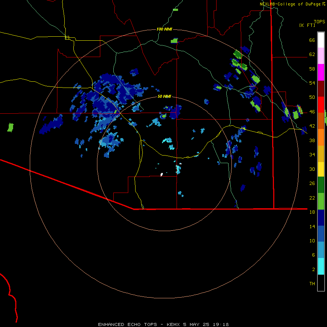Click the black TH threshold swatch

pos(321,283)
